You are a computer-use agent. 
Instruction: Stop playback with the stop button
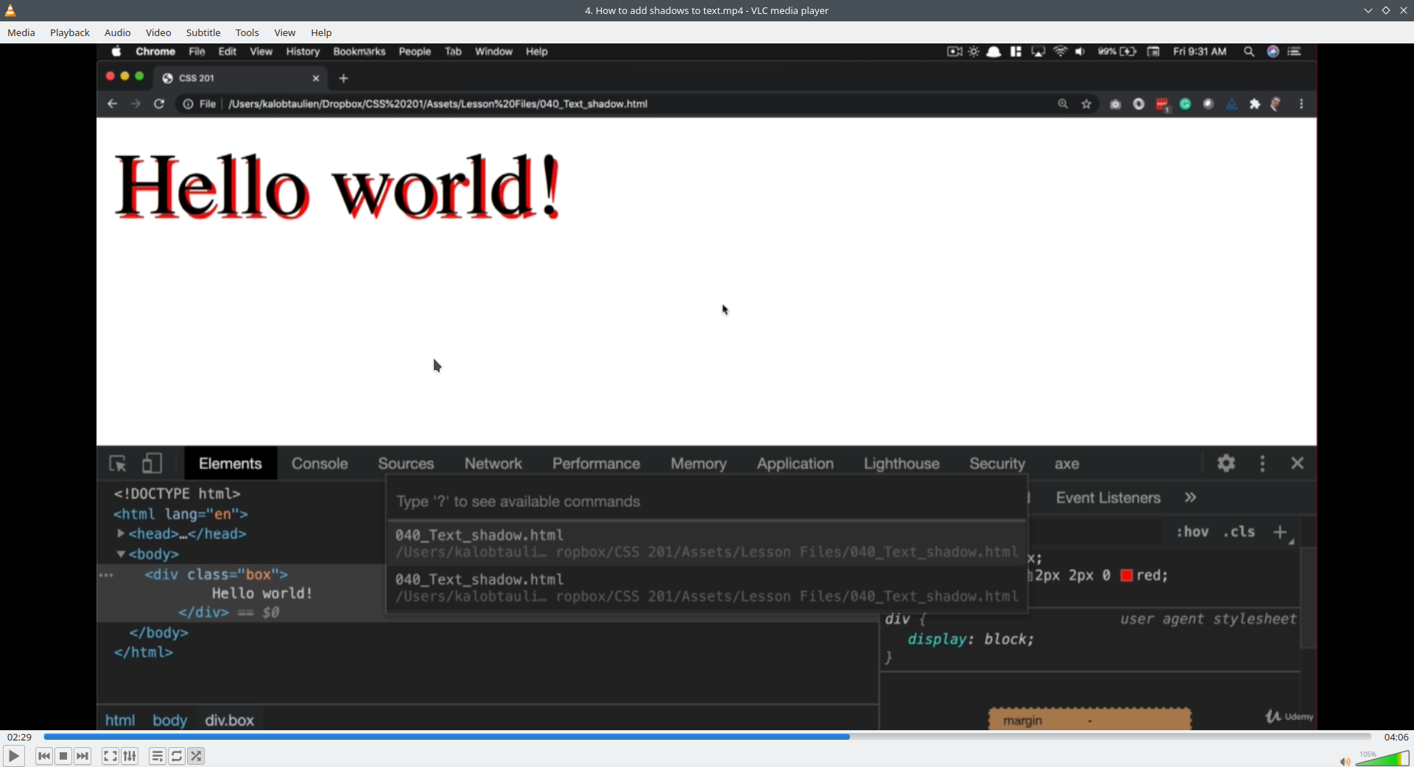tap(63, 756)
